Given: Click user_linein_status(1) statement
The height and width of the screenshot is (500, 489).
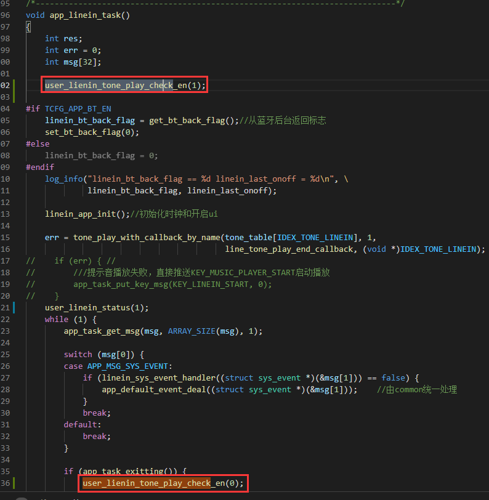Looking at the screenshot, I should pyautogui.click(x=97, y=308).
